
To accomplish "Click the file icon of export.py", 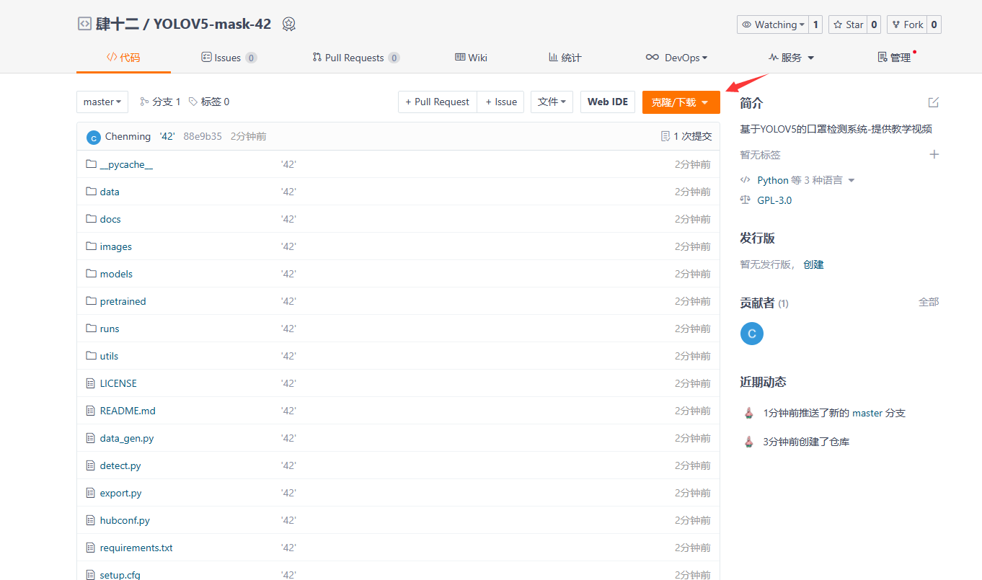I will (x=91, y=493).
